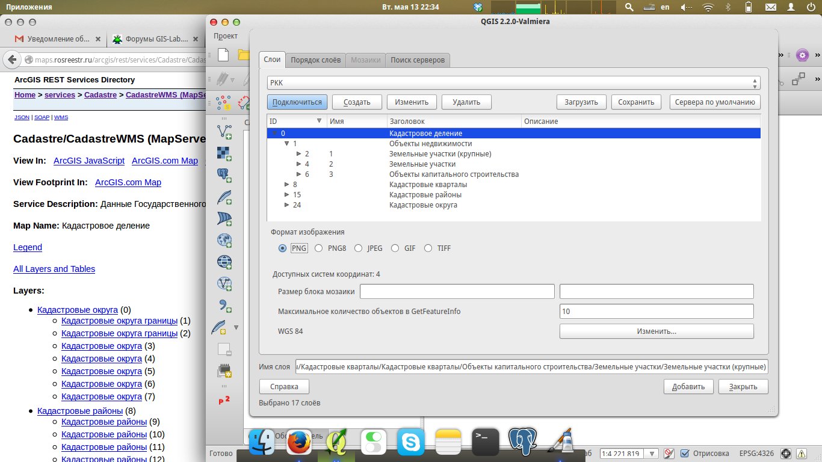
Task: Expand the Кадастровые кварталы group
Action: tap(287, 185)
